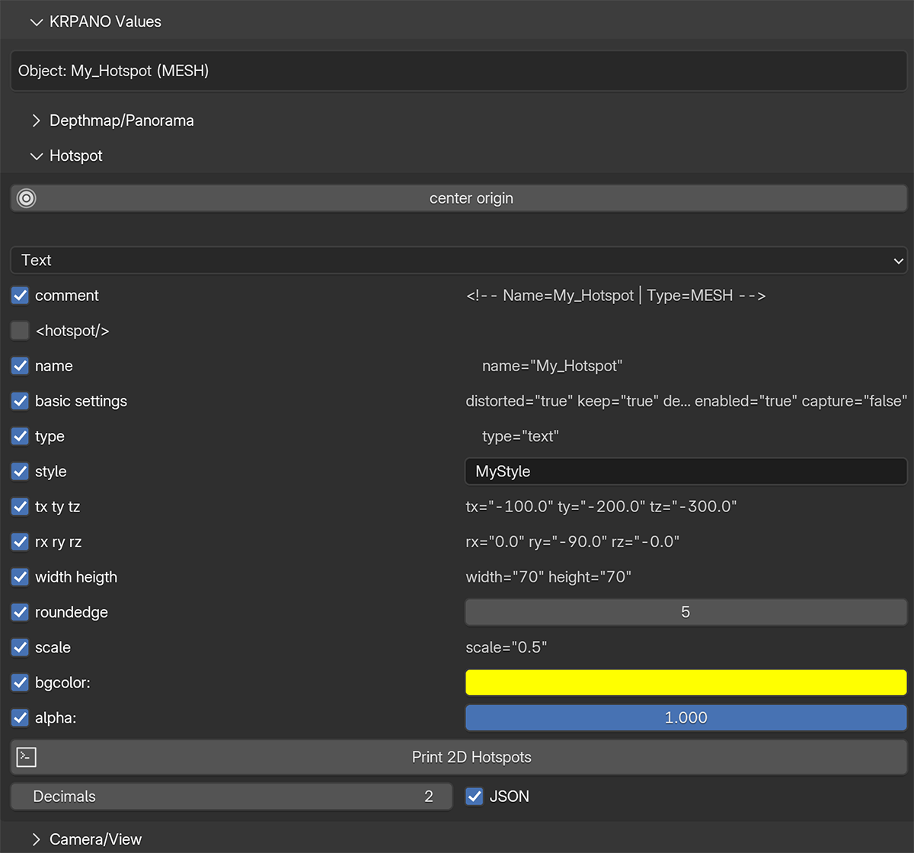
Task: Disable the JSON checkbox
Action: coord(475,797)
